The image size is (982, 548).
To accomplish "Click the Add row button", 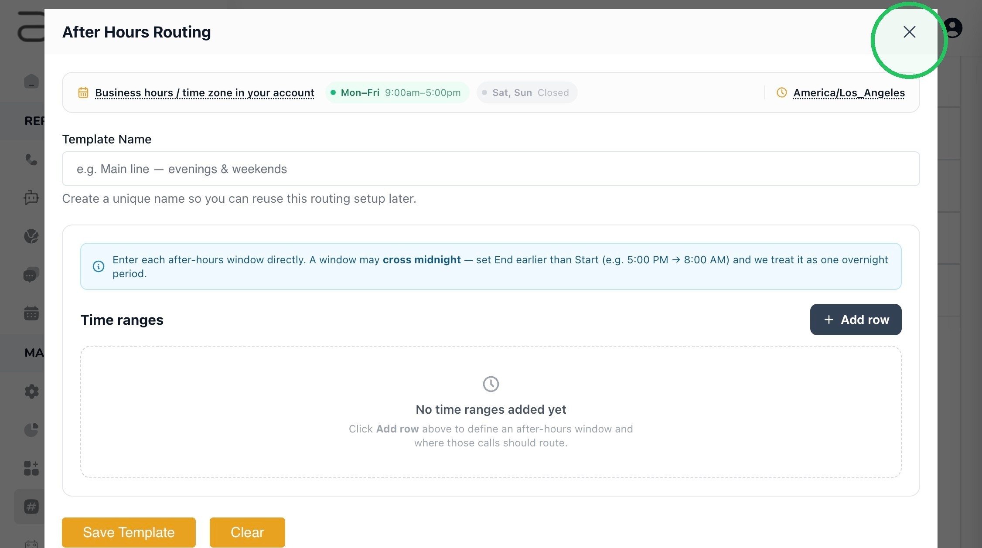I will pyautogui.click(x=856, y=320).
